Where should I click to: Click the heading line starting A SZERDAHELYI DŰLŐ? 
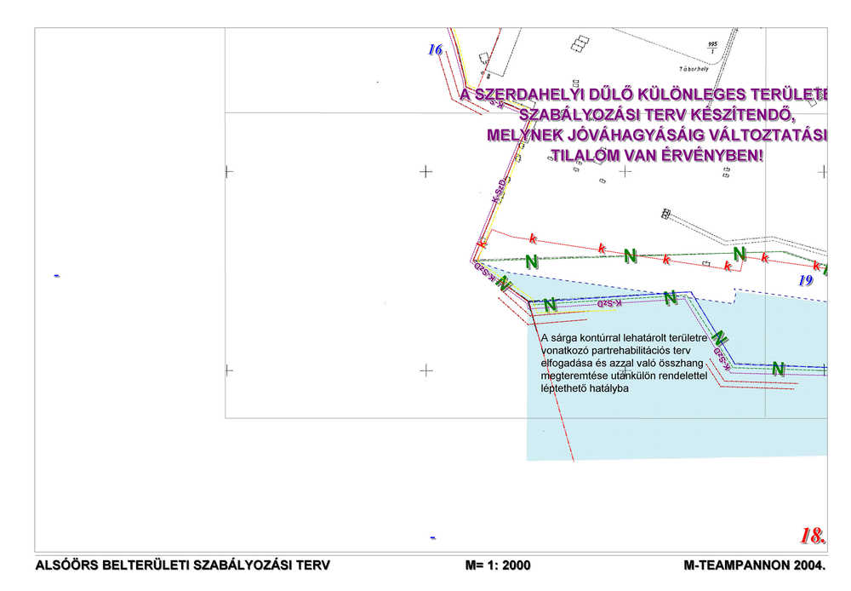coord(643,95)
